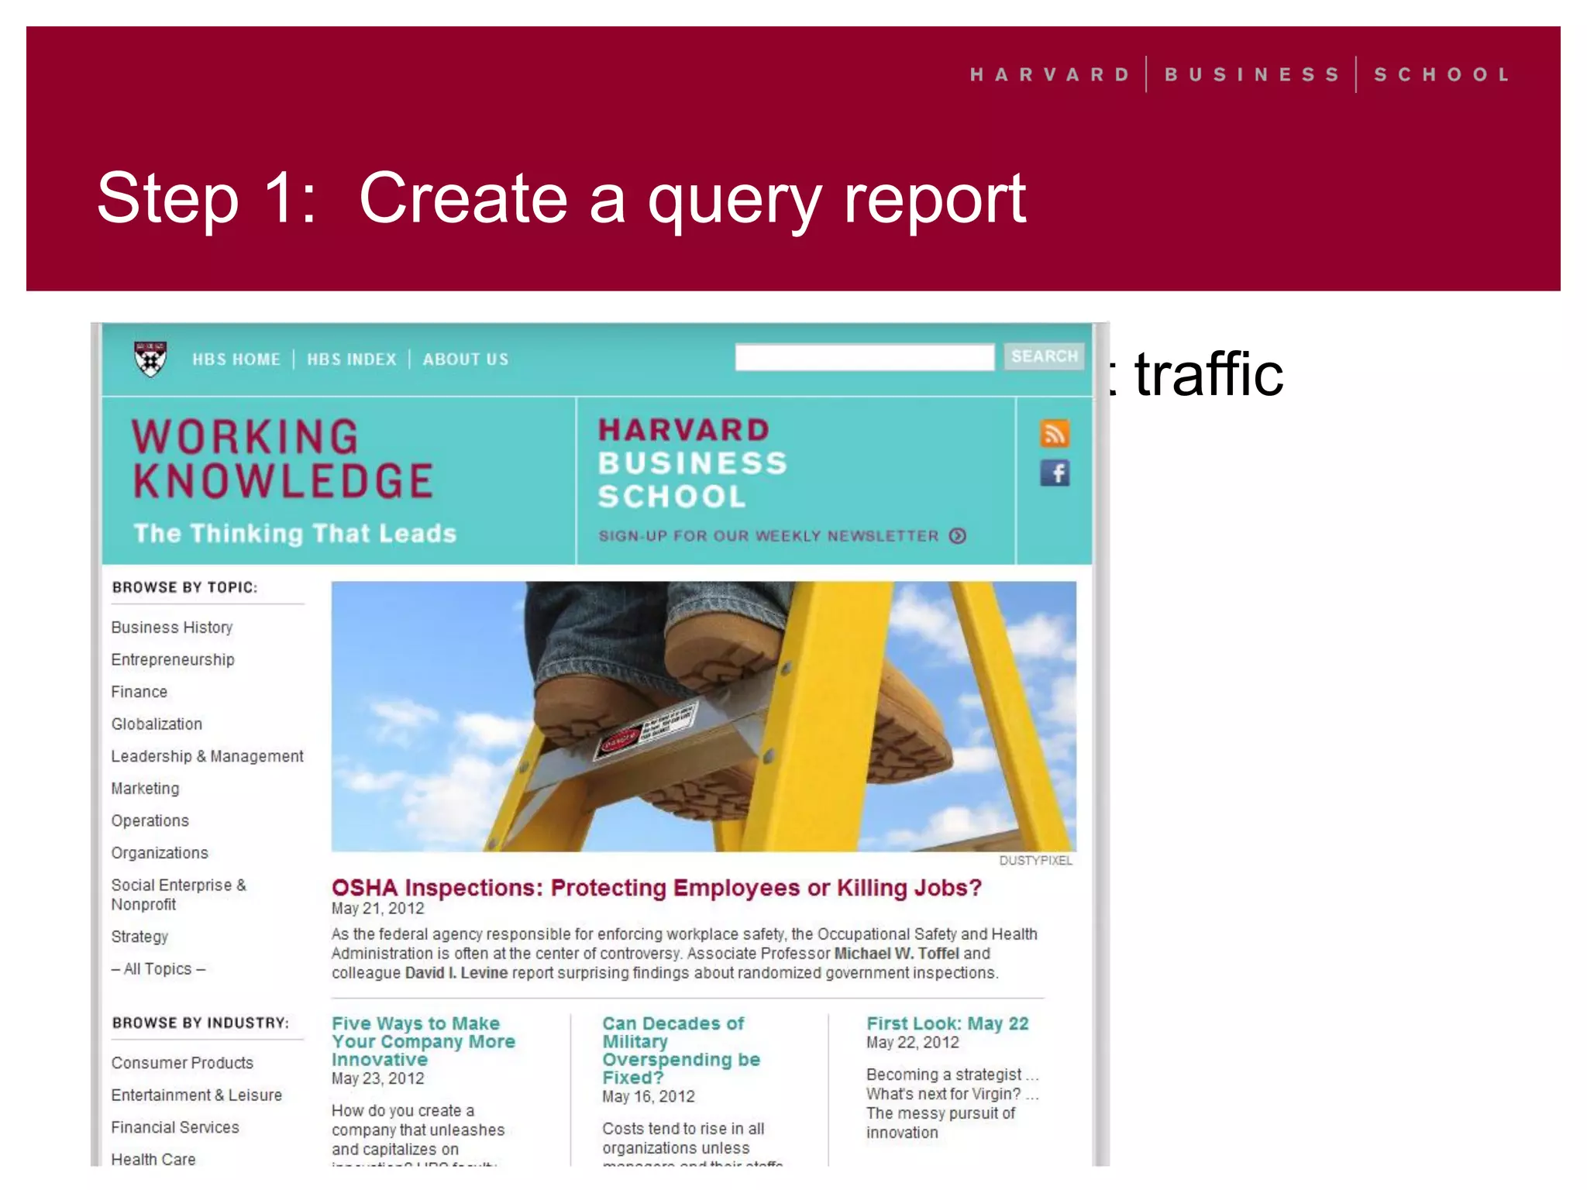Click the DUSTYPIXEL photo credit
The width and height of the screenshot is (1587, 1190).
click(x=1035, y=861)
